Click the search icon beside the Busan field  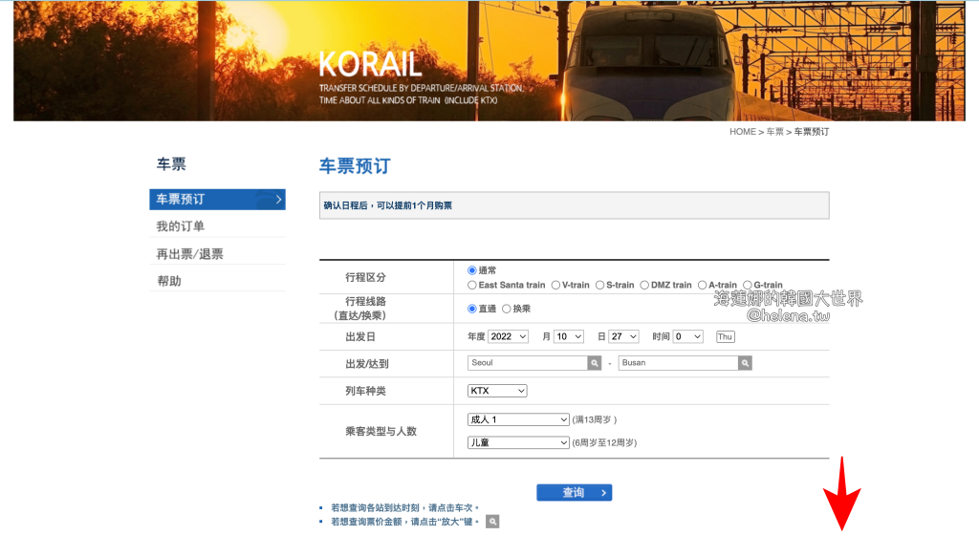[745, 363]
